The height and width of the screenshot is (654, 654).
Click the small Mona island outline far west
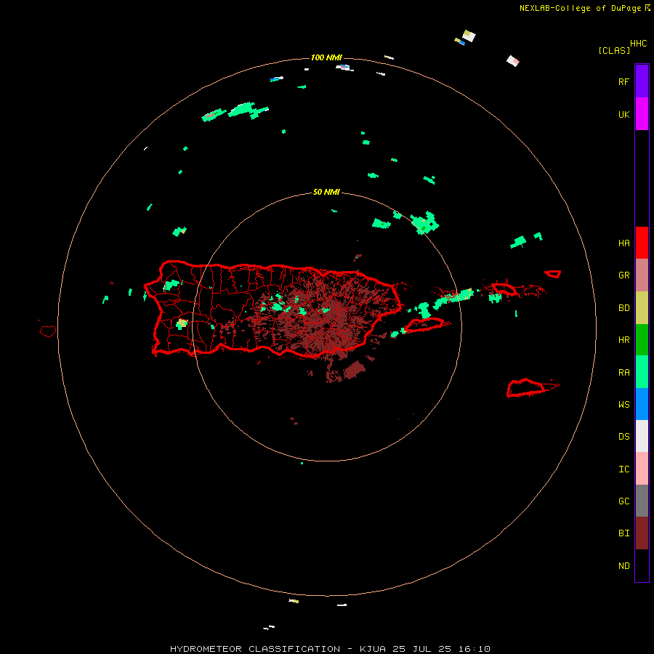click(x=47, y=331)
